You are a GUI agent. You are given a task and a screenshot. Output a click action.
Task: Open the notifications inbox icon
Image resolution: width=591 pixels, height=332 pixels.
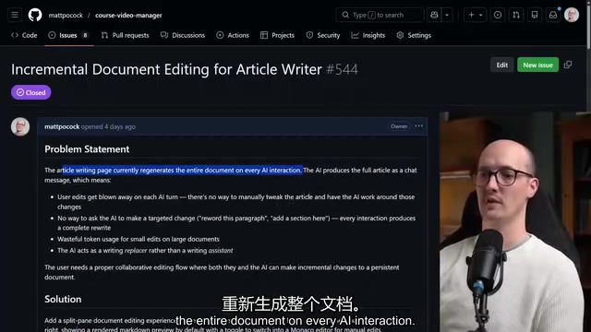pyautogui.click(x=553, y=15)
